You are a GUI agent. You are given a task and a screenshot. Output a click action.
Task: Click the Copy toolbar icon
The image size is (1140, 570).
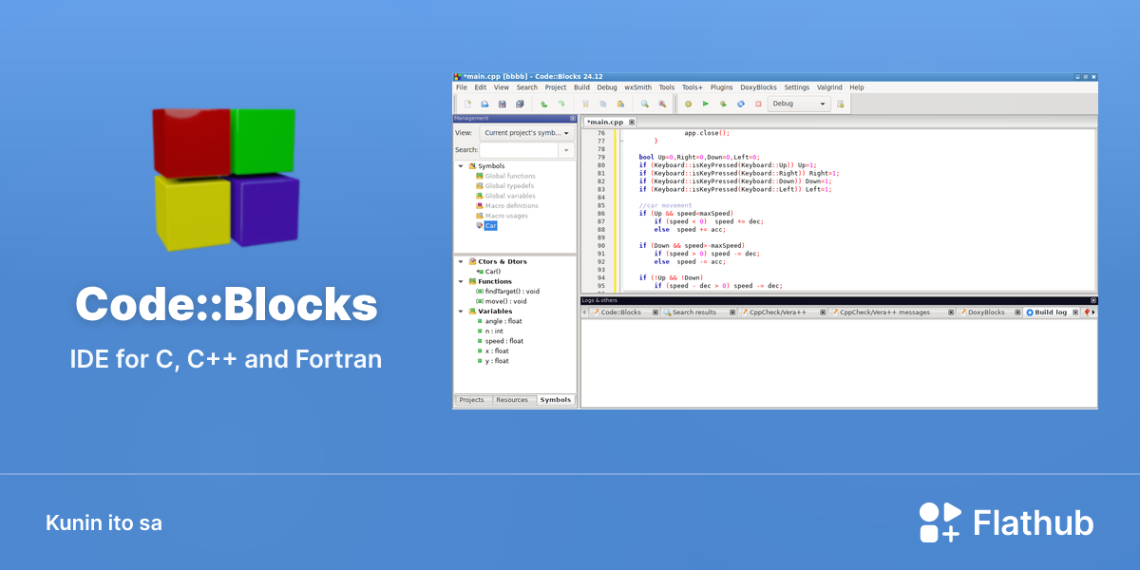click(603, 104)
